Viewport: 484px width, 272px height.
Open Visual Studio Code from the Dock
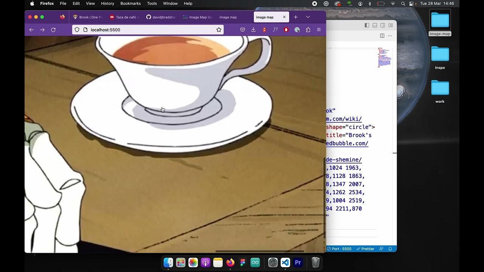point(285,262)
